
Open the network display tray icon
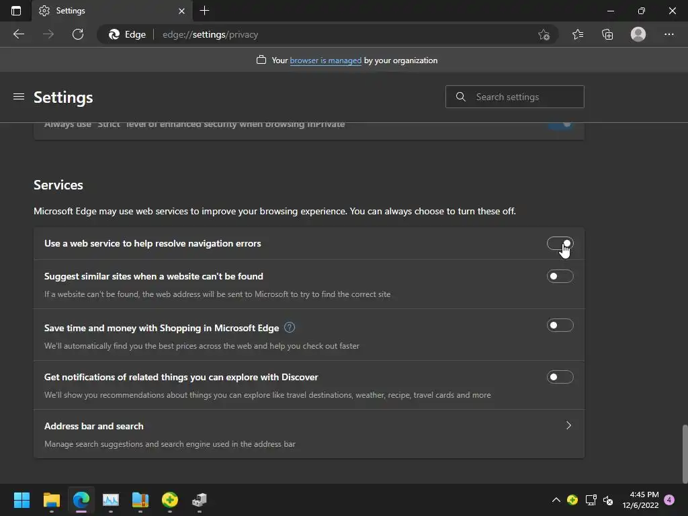click(x=591, y=500)
